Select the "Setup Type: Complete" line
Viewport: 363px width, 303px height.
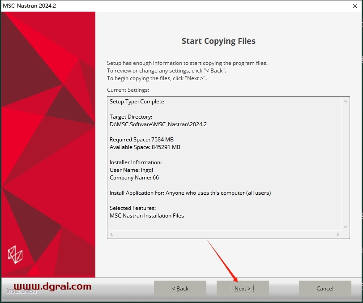[x=137, y=102]
